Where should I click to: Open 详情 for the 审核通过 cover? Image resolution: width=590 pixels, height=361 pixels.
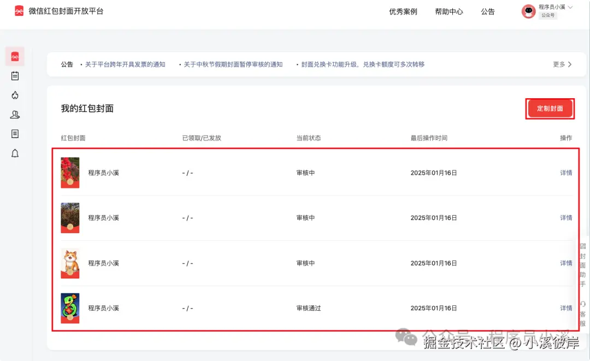(565, 307)
